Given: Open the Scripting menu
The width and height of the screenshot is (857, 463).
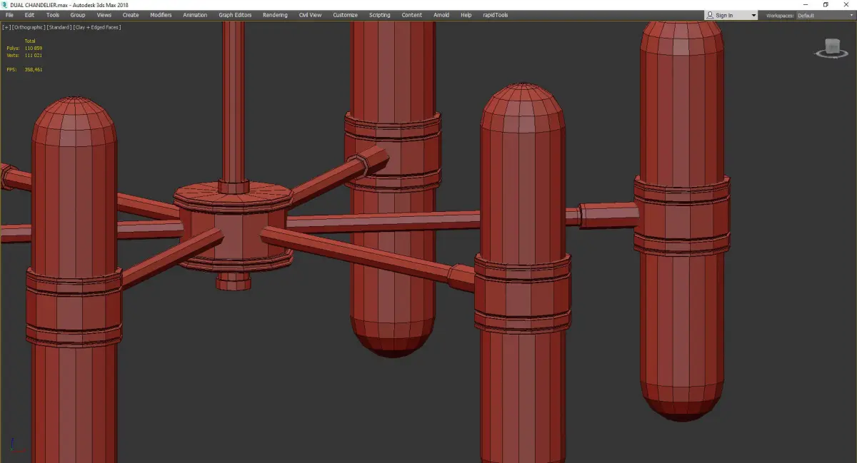Looking at the screenshot, I should (380, 15).
